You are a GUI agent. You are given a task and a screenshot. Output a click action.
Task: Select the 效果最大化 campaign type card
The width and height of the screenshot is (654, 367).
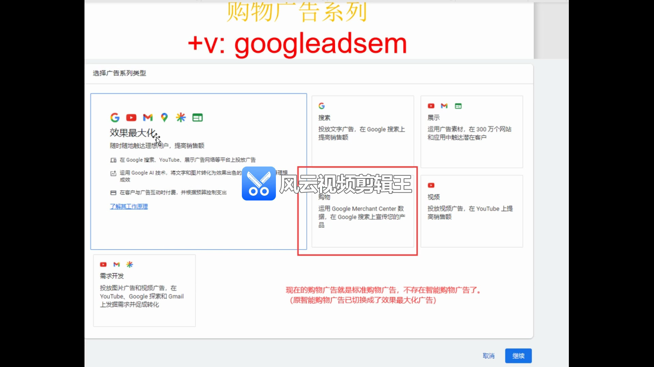coord(199,172)
